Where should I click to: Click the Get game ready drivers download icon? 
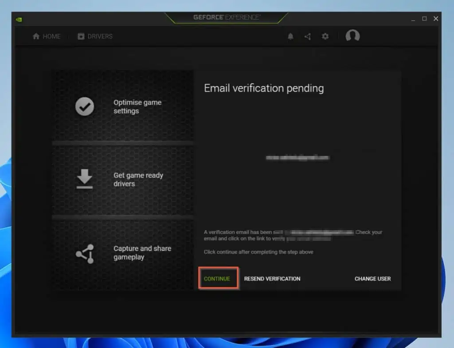[x=84, y=179]
